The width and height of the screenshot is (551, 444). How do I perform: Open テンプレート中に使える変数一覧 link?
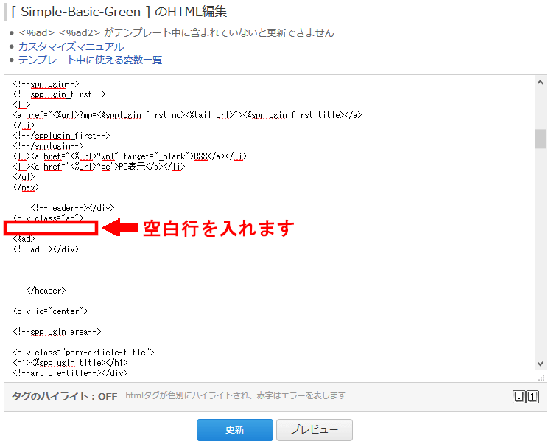click(91, 60)
